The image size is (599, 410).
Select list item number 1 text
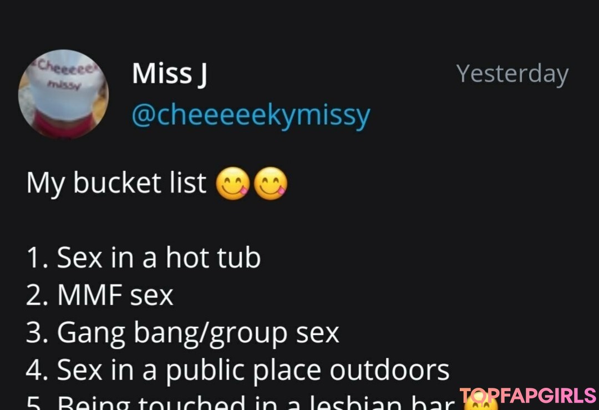click(x=143, y=257)
